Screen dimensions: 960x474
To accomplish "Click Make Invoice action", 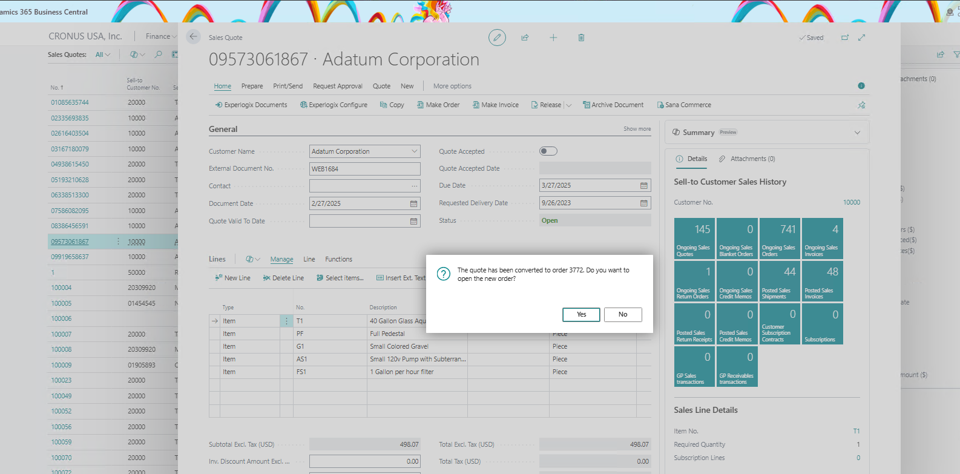I will [495, 105].
